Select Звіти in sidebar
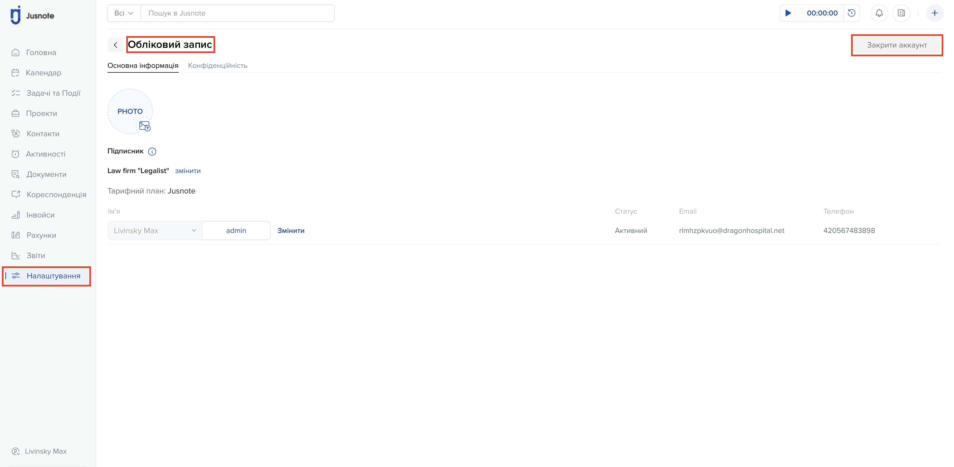The image size is (954, 467). pyautogui.click(x=36, y=256)
